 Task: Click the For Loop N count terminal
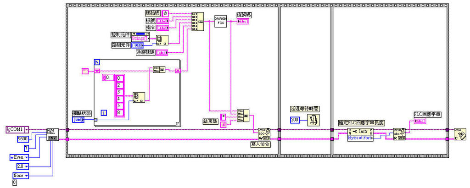[97, 62]
